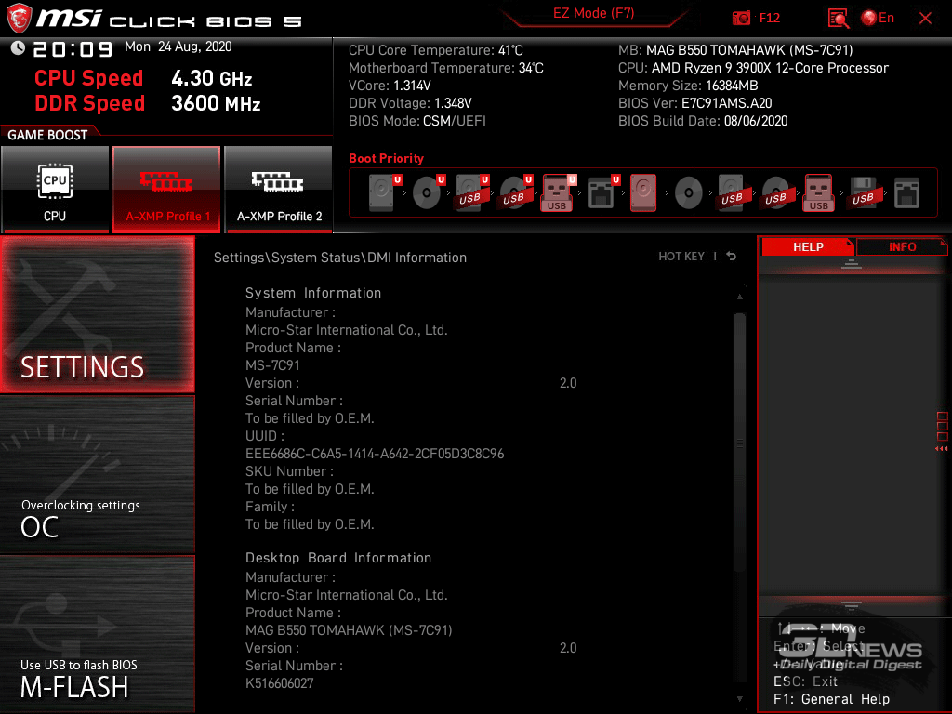Select the UEFI USB CD/DVD boot device
This screenshot has width=952, height=714.
coord(515,192)
